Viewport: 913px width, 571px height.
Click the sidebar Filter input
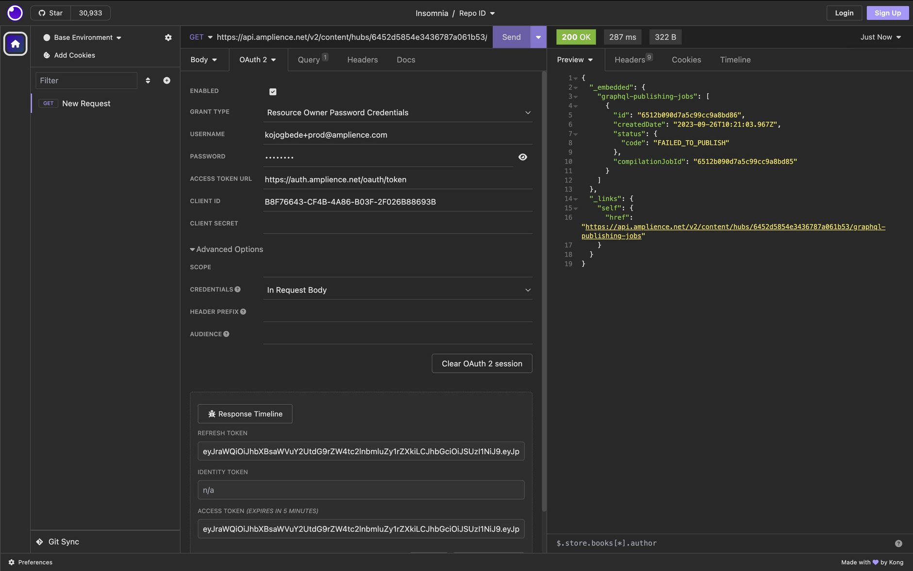pyautogui.click(x=86, y=81)
